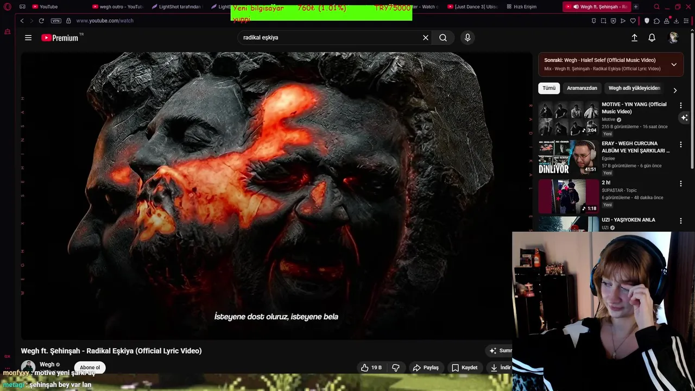Focus the address bar www.youtube.com/watch

point(105,21)
